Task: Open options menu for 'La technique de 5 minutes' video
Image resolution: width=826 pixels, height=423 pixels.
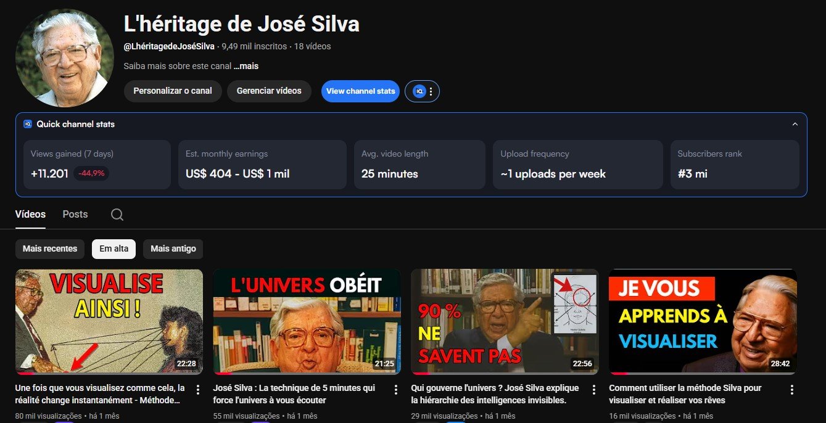Action: click(x=396, y=390)
